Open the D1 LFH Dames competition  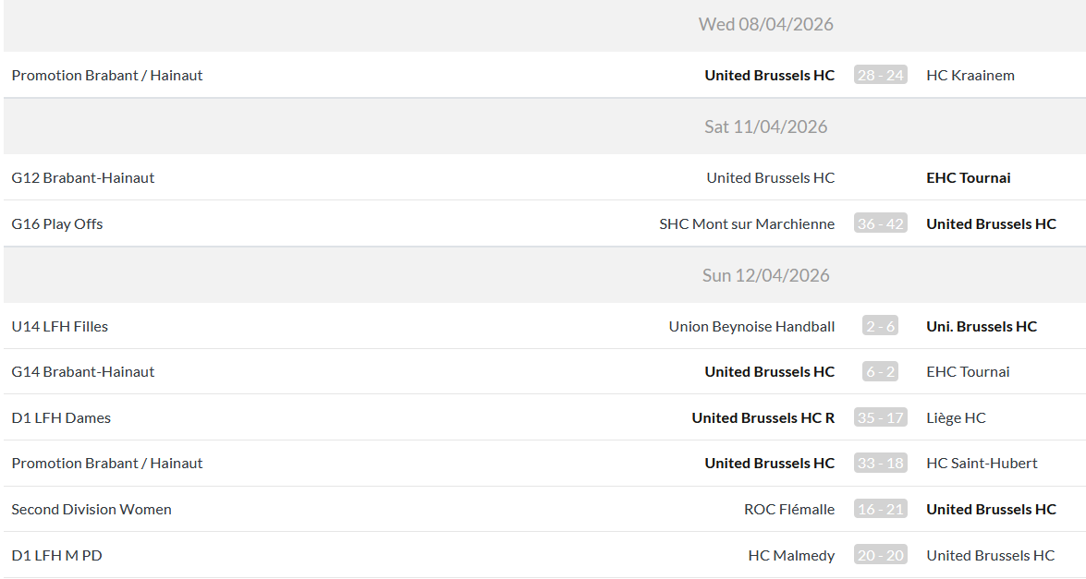point(61,417)
